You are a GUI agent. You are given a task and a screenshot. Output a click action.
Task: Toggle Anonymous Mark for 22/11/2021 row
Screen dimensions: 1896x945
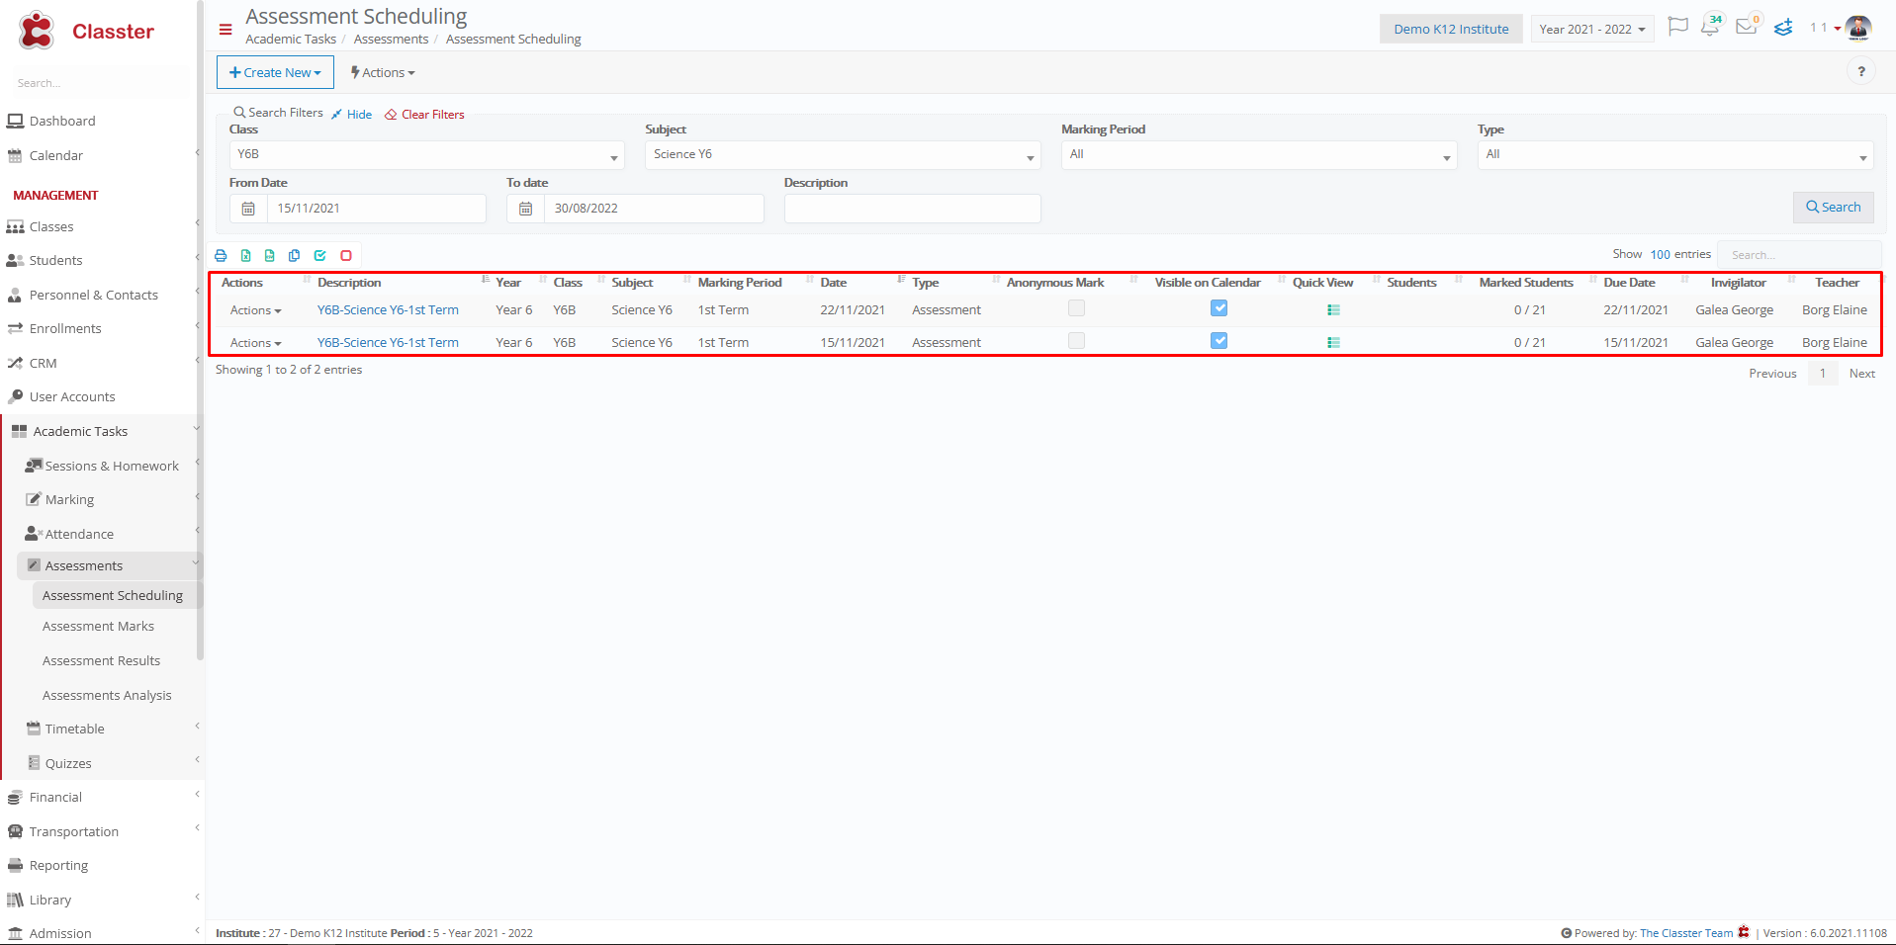1076,308
